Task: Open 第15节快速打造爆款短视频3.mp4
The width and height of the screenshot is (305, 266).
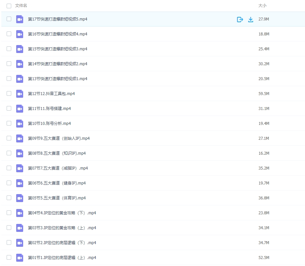Action: [x=58, y=49]
